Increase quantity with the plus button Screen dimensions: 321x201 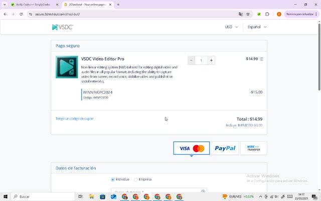coord(211,60)
